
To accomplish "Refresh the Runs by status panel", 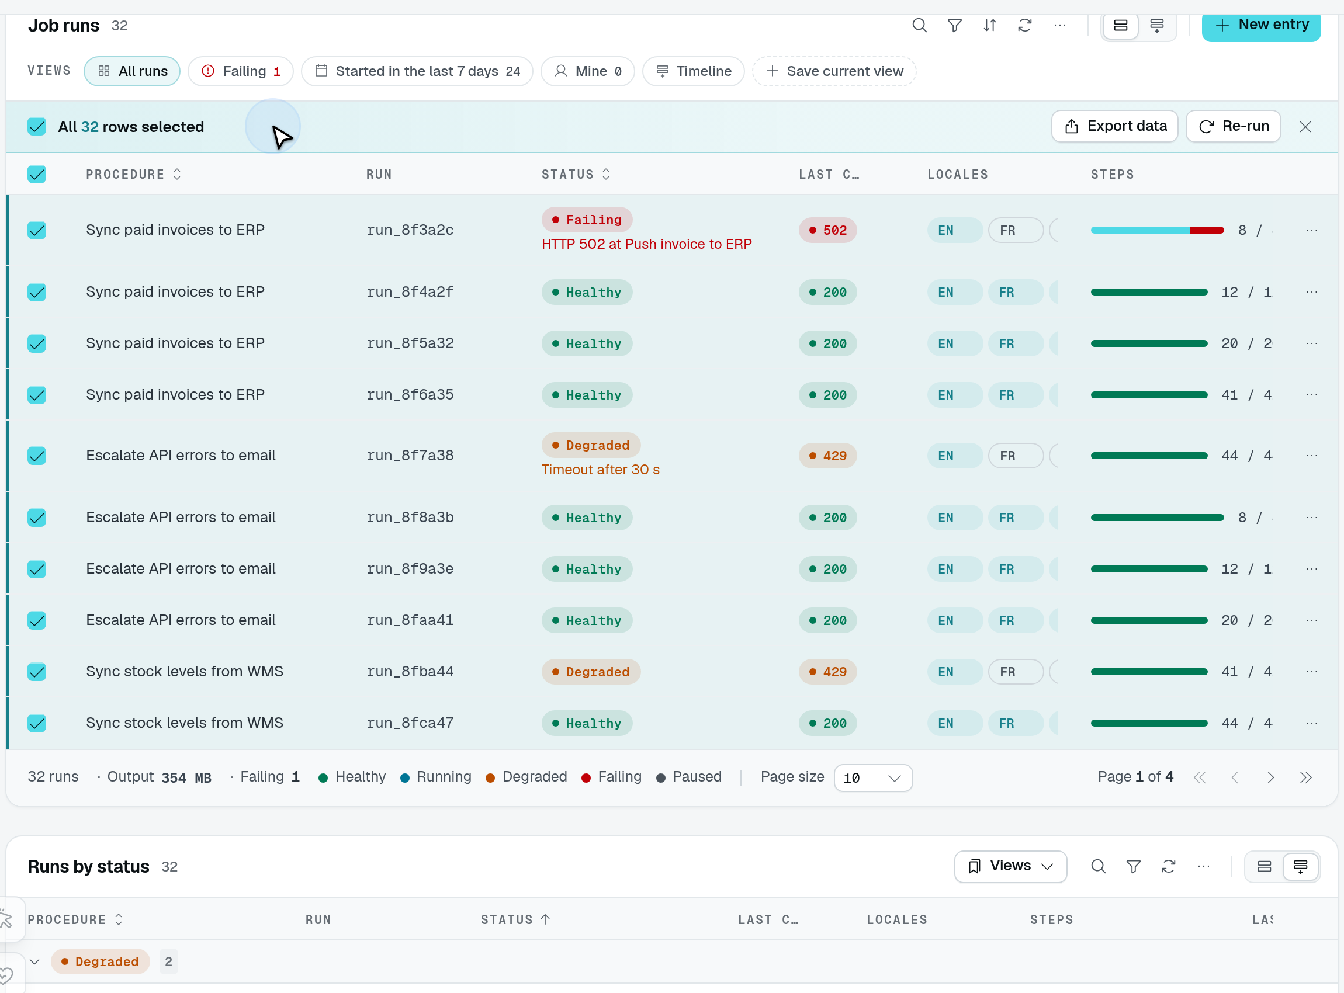I will (1169, 866).
